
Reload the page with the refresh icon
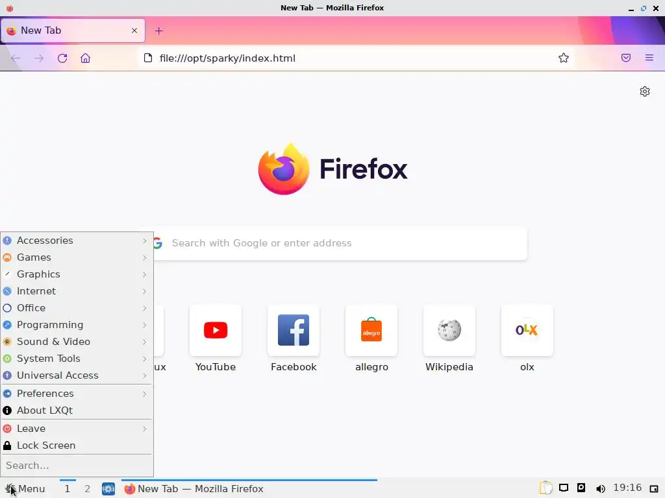pos(62,58)
